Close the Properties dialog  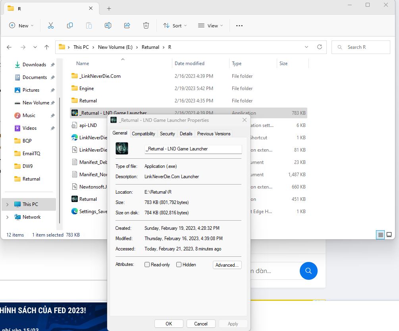coord(245,120)
